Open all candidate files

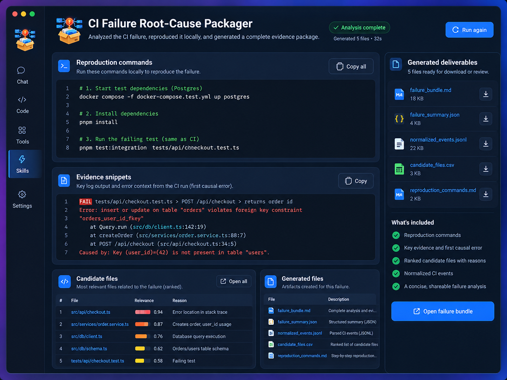[234, 281]
